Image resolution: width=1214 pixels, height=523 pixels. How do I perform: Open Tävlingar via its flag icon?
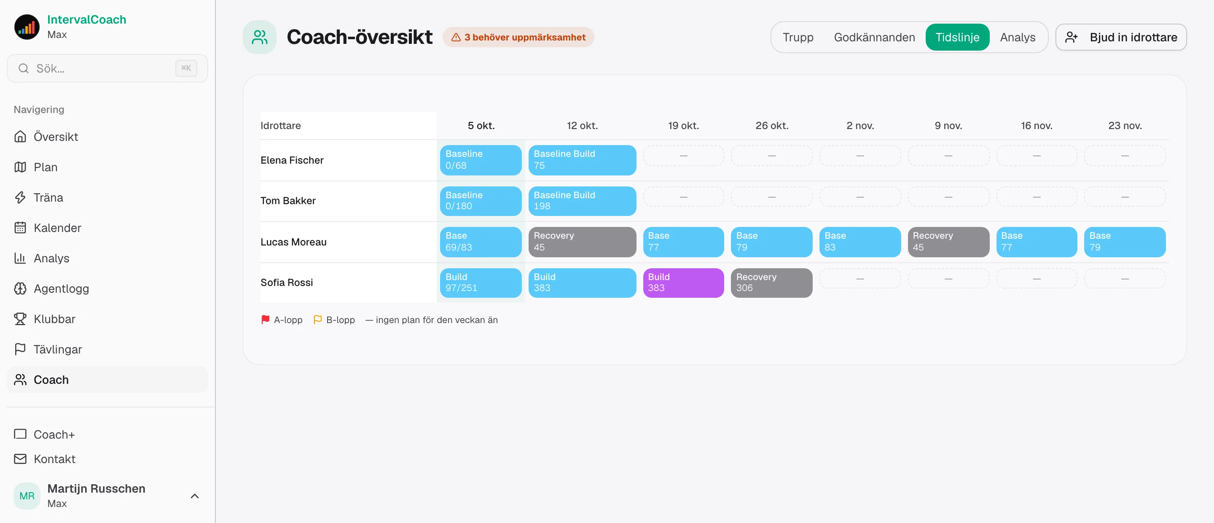(20, 350)
